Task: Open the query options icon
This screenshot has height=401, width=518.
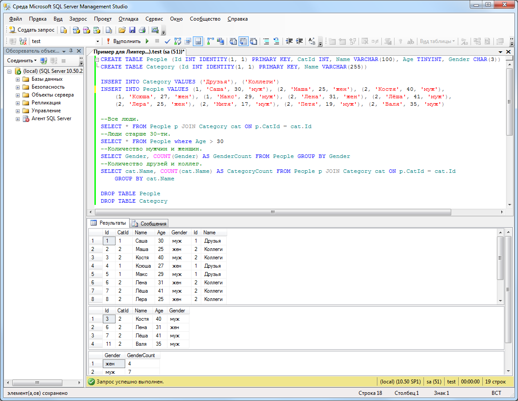Action: (x=188, y=41)
